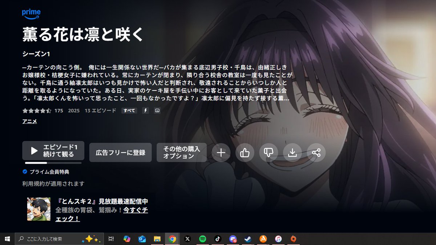Play Episode 1 continue watching button

pyautogui.click(x=53, y=151)
